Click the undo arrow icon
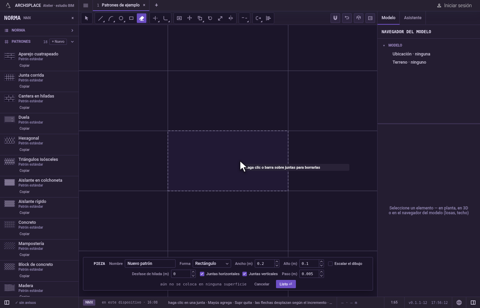 point(347,18)
